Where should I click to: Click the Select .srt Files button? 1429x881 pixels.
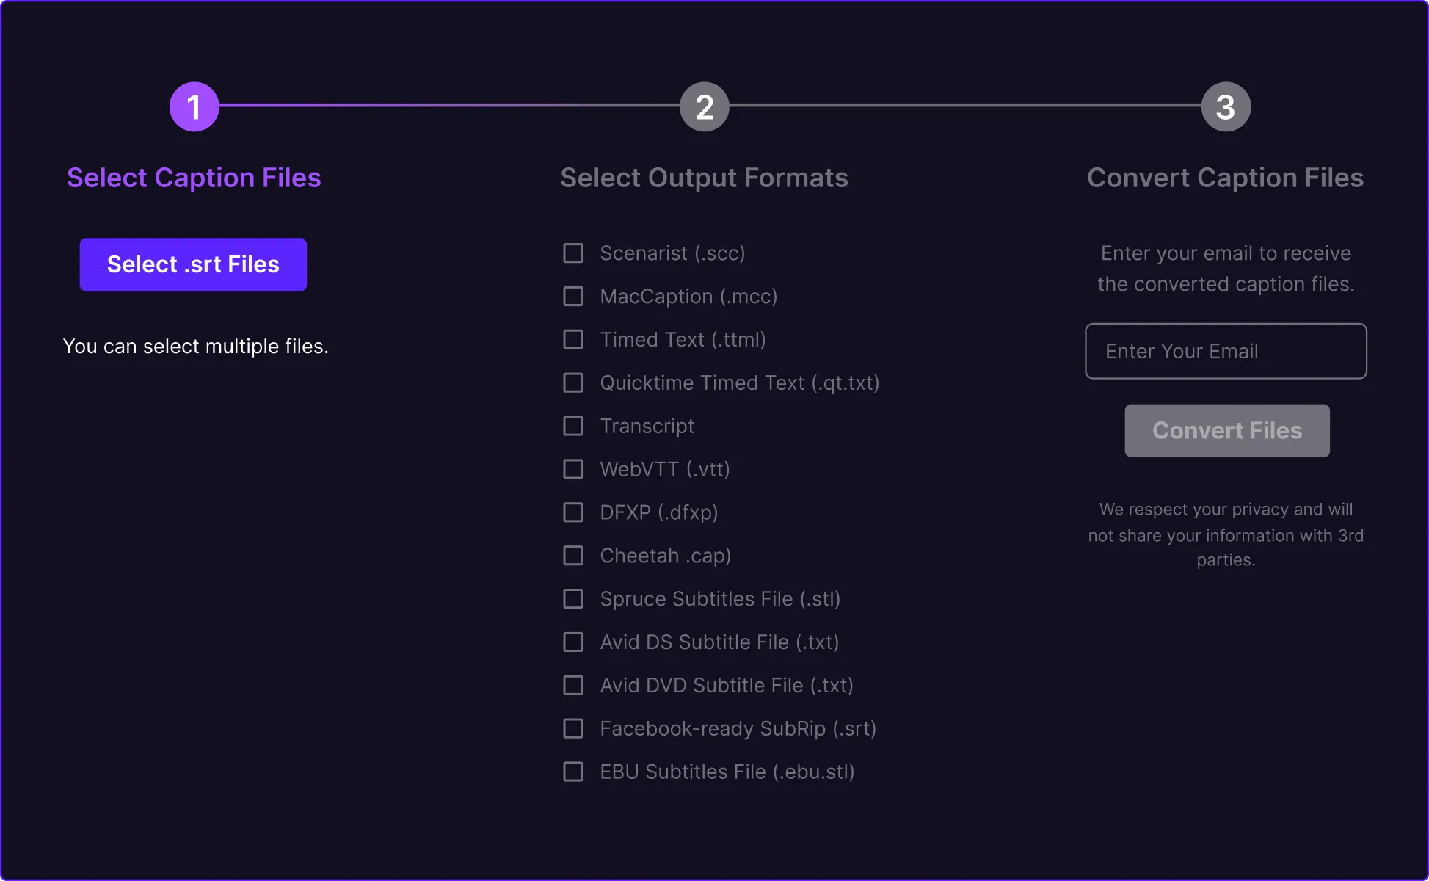point(193,264)
